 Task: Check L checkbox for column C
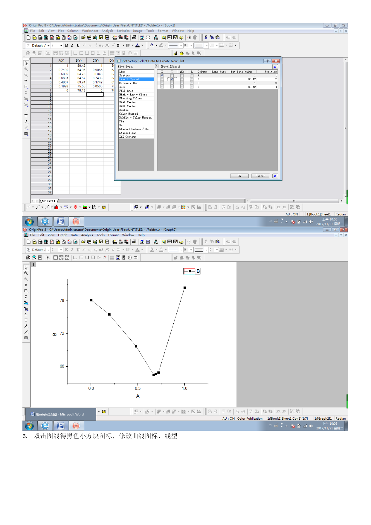click(192, 83)
